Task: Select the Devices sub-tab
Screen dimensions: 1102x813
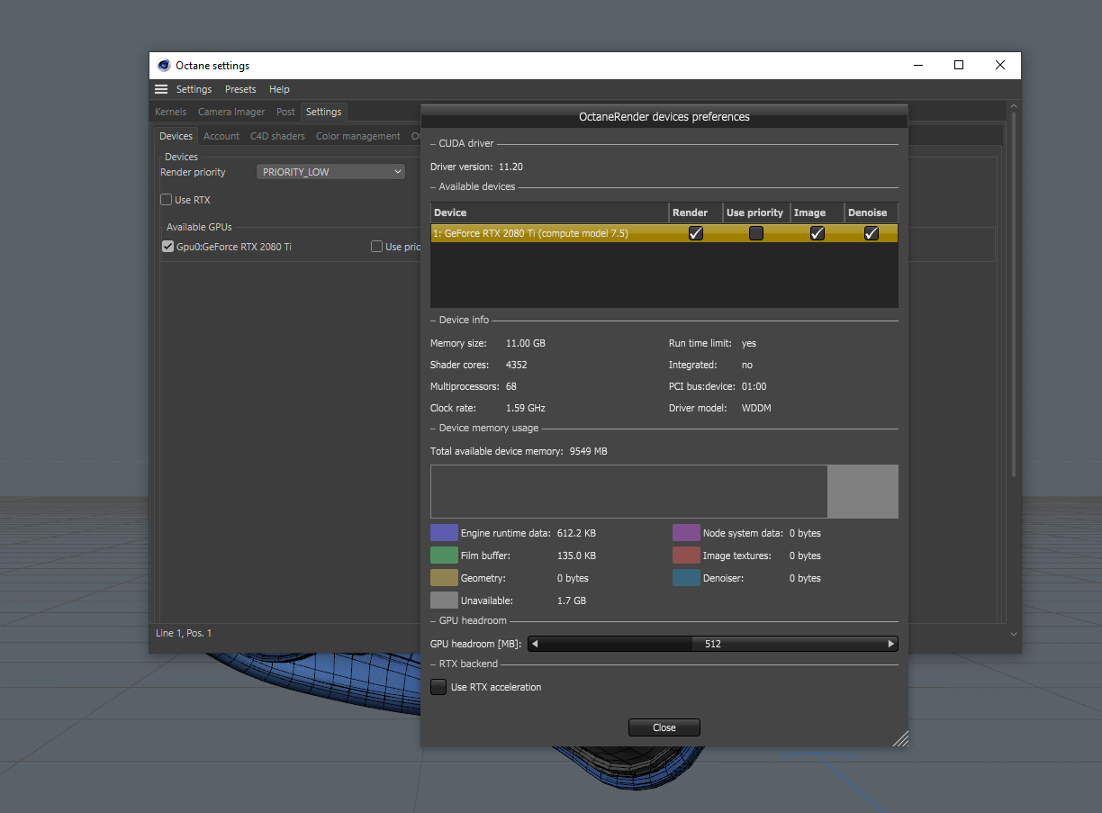Action: tap(176, 136)
